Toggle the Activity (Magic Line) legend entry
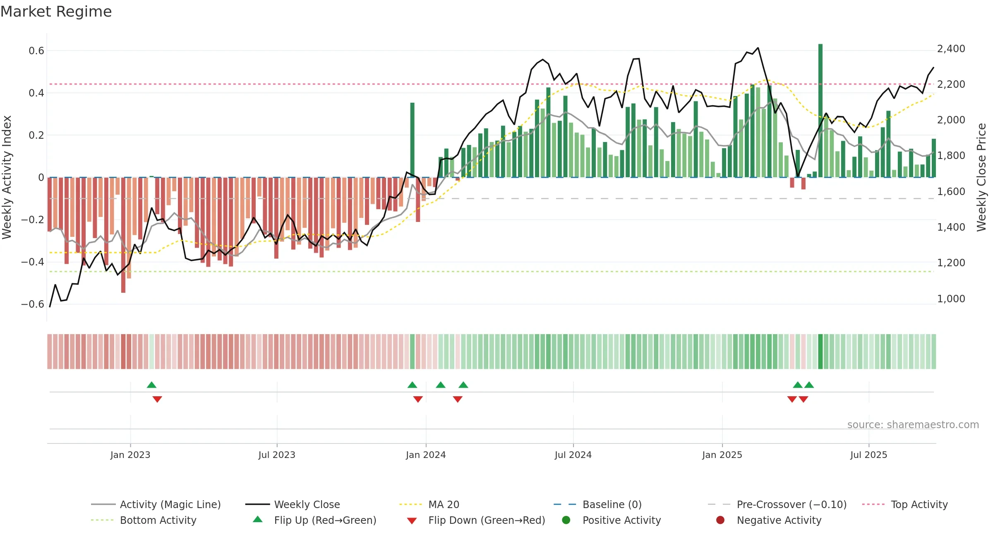 pos(156,504)
